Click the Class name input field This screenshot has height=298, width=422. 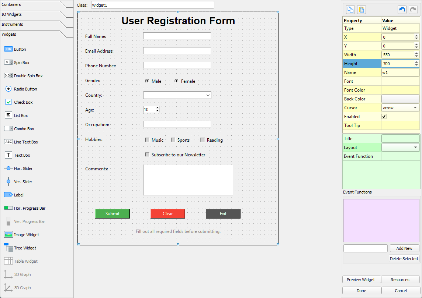pyautogui.click(x=152, y=5)
